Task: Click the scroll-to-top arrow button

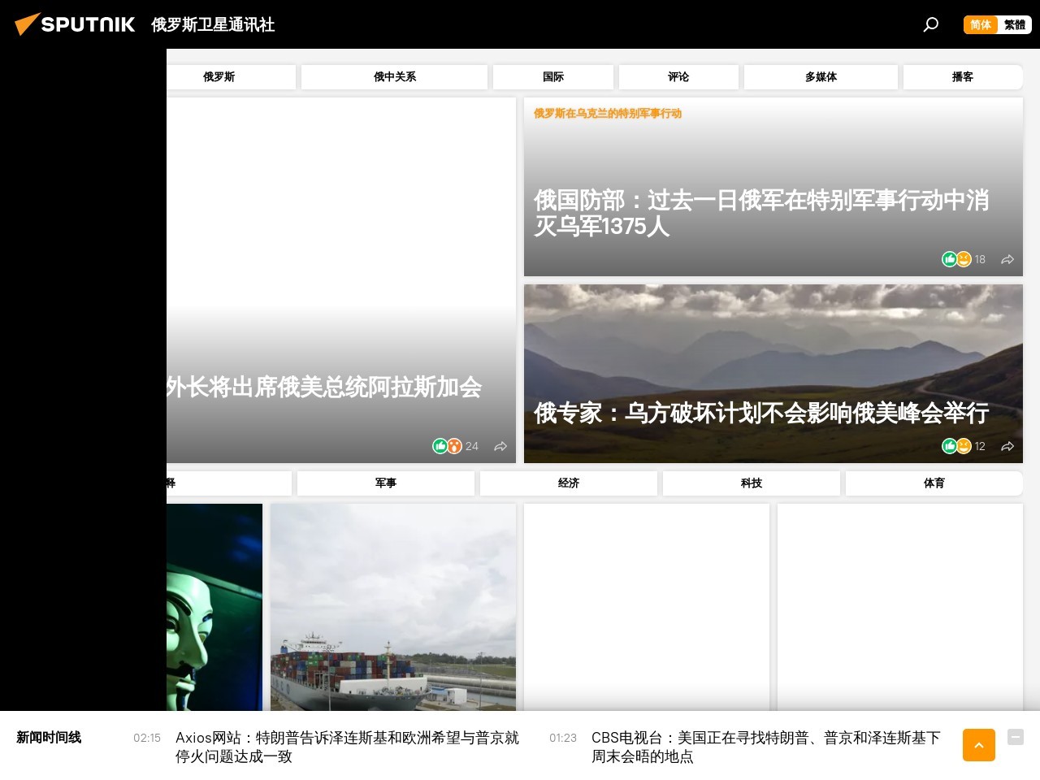Action: (978, 745)
